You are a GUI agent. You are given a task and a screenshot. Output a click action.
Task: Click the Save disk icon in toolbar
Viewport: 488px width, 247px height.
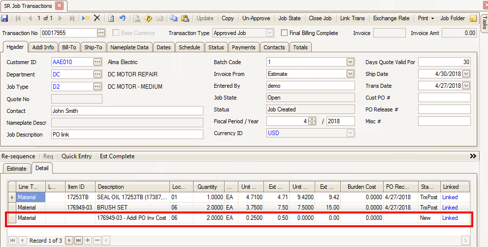pyautogui.click(x=5, y=18)
